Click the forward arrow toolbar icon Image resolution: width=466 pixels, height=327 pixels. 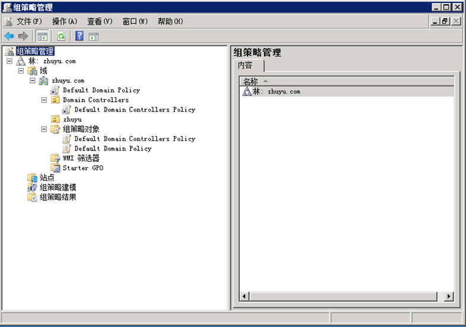23,37
